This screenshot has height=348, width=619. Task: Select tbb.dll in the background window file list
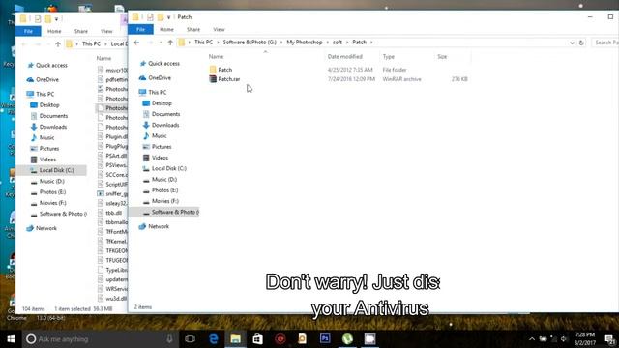[113, 213]
